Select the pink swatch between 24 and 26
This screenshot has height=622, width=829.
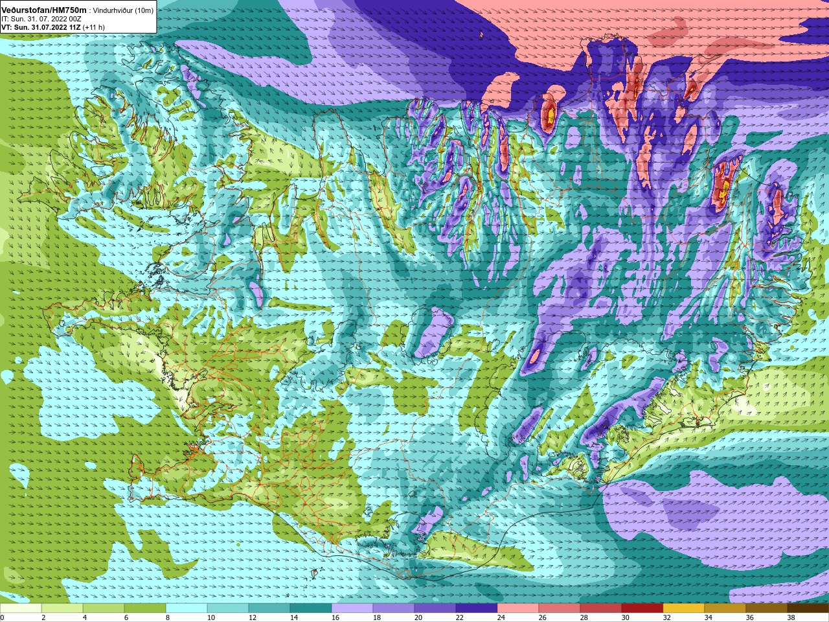(x=518, y=608)
